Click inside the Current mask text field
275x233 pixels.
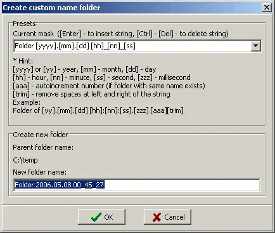pos(132,46)
